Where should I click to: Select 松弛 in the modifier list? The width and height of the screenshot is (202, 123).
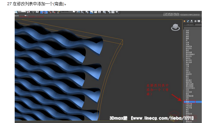187,90
